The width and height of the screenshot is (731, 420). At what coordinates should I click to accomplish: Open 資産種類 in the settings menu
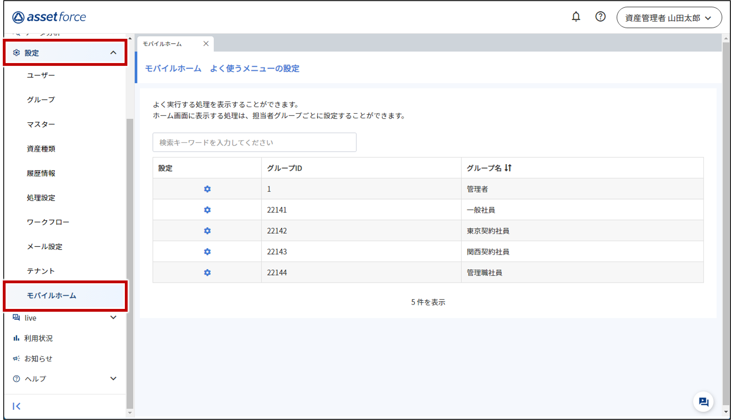coord(41,149)
